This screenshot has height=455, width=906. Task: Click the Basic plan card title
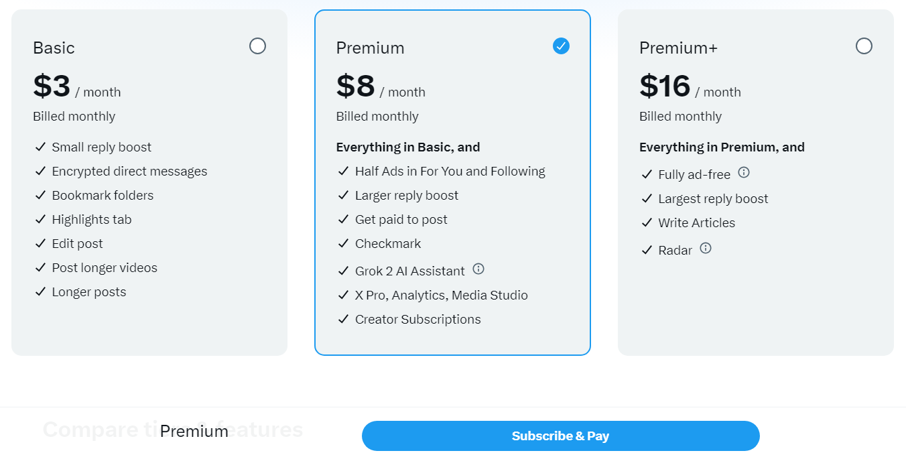click(54, 48)
